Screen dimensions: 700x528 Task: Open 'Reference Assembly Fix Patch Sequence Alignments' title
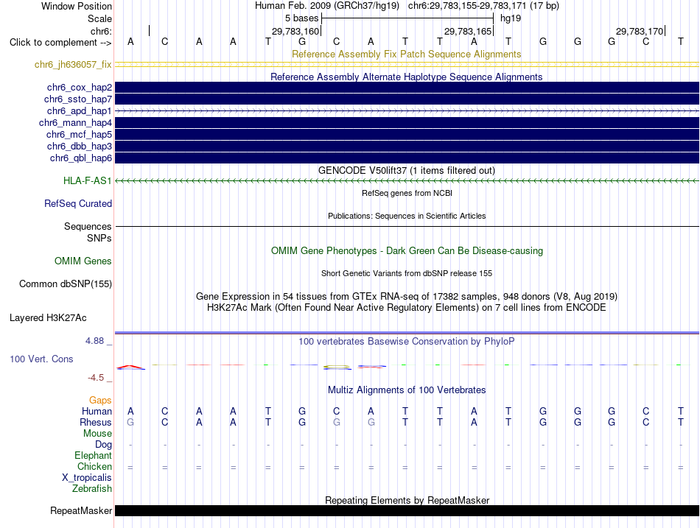click(x=406, y=54)
